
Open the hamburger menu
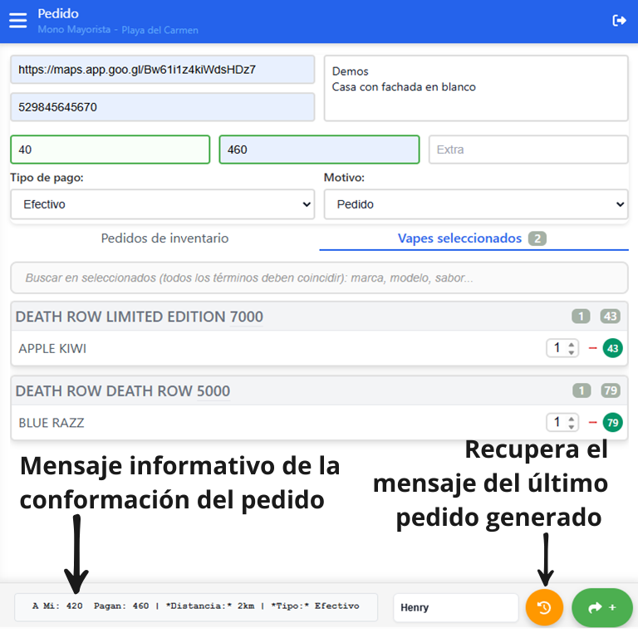tap(17, 21)
